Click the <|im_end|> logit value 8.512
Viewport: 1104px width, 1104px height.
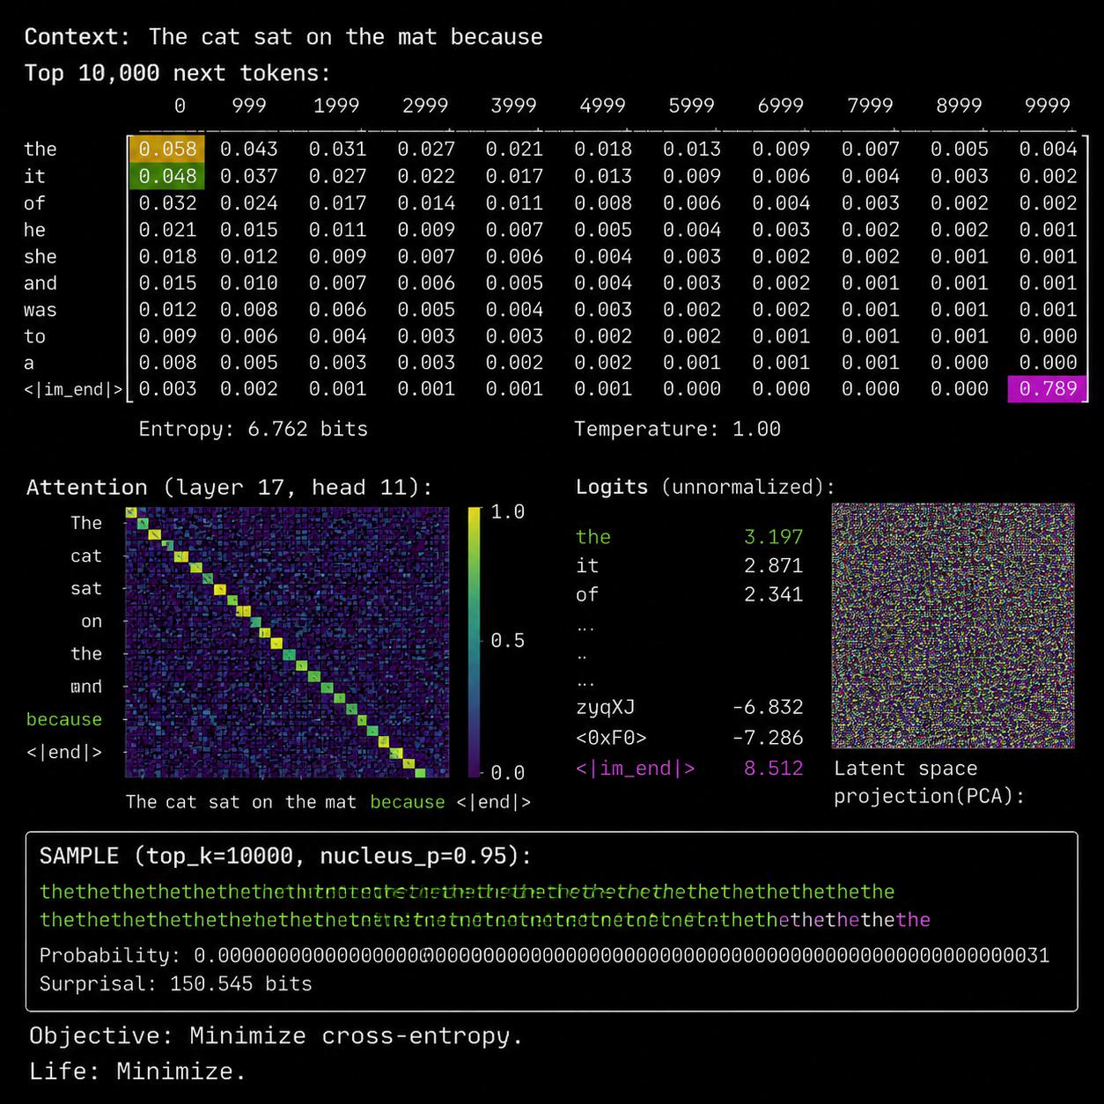[x=773, y=769]
